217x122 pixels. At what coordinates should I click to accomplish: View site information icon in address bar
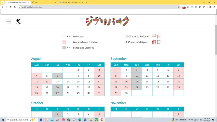19,7
